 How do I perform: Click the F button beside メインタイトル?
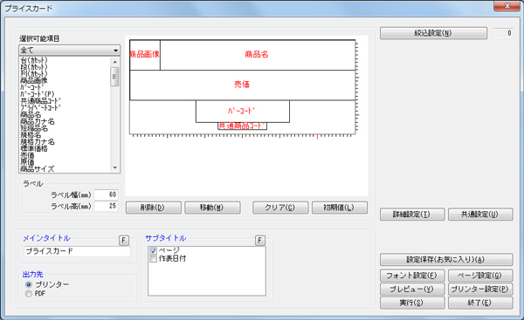coord(124,241)
